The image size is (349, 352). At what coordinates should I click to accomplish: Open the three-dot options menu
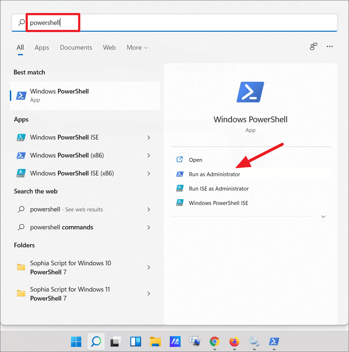coord(330,47)
